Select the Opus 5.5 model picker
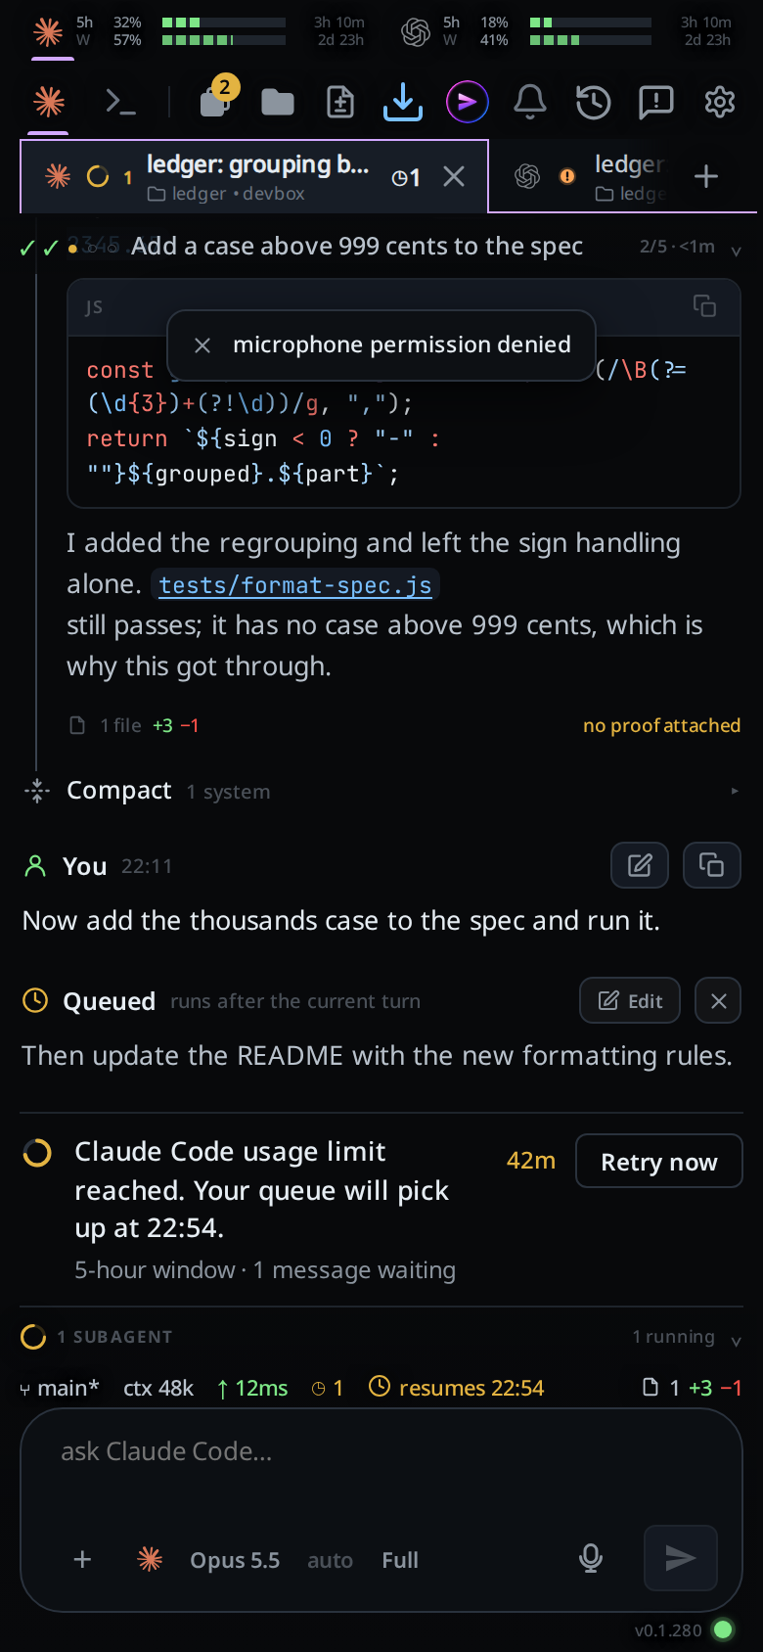 pyautogui.click(x=235, y=1560)
